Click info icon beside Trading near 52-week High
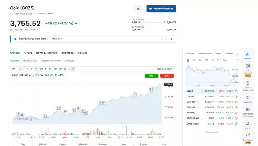 [x=48, y=39]
